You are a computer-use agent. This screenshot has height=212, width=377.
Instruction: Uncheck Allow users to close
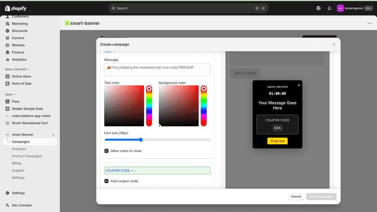106,151
